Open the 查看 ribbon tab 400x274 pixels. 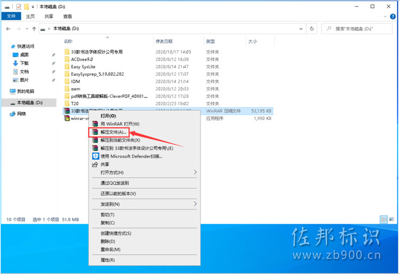67,17
